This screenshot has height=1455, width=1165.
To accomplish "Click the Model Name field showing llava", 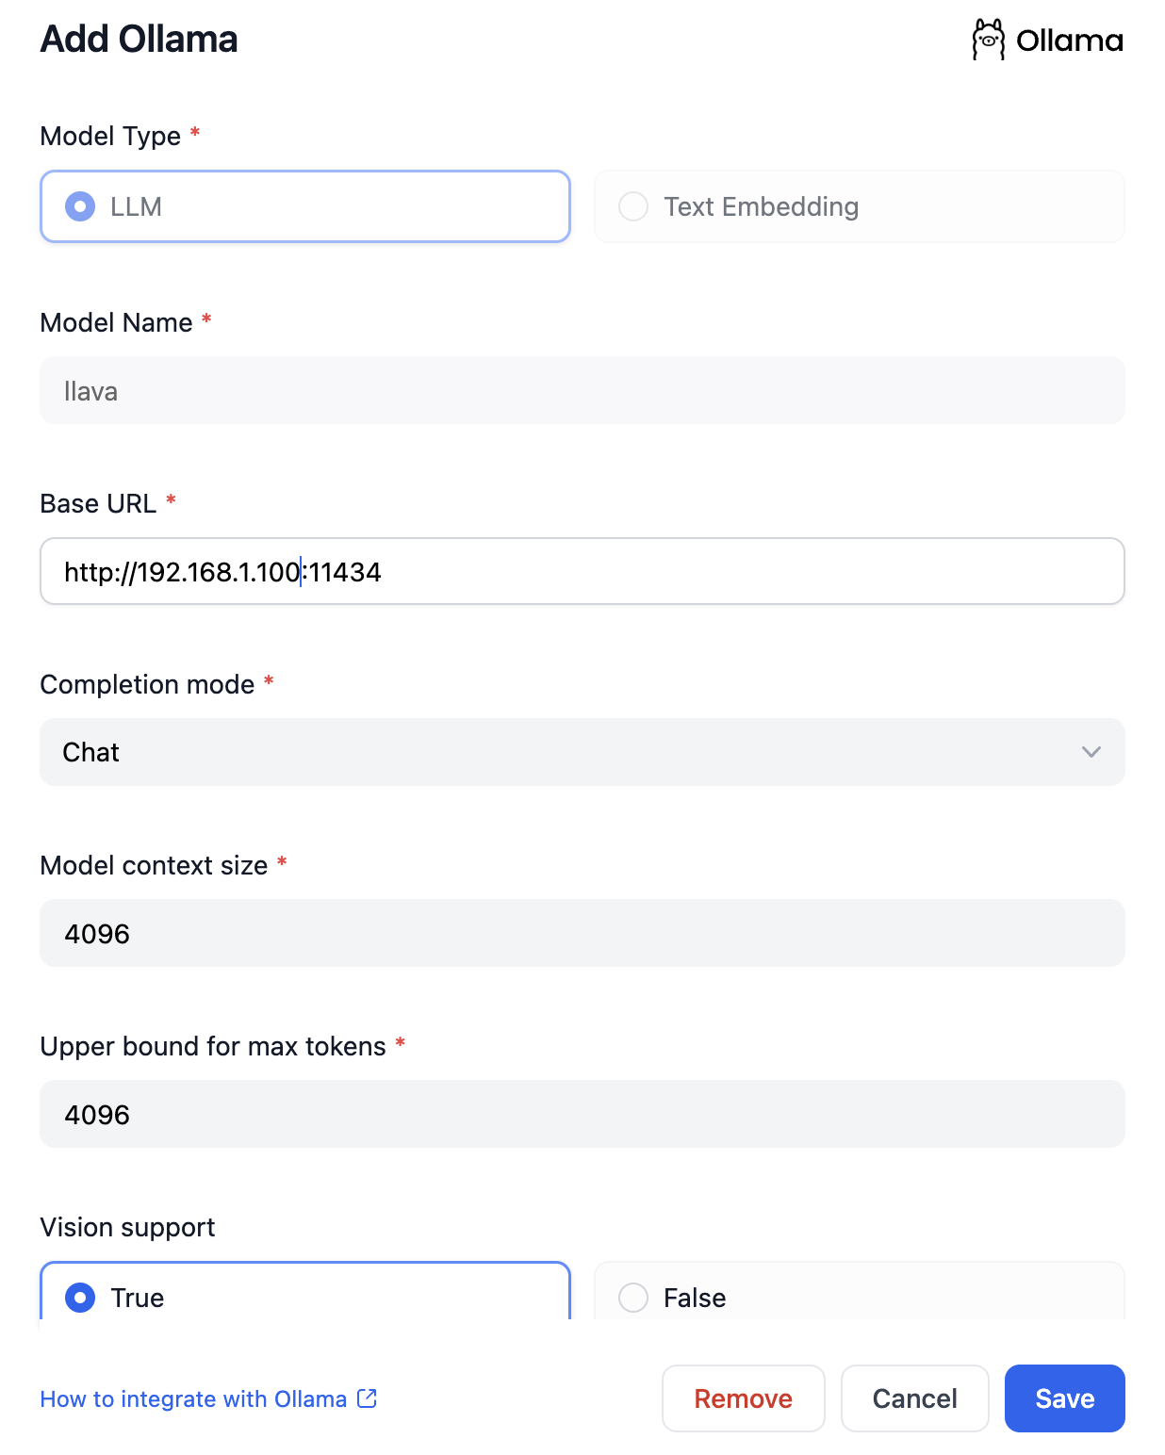I will coord(582,390).
